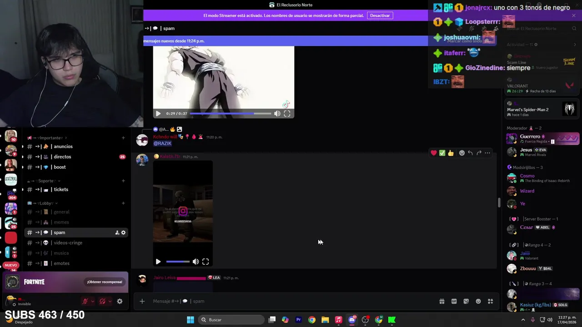This screenshot has width=582, height=327.
Task: Open the boost channel
Action: (x=76, y=167)
